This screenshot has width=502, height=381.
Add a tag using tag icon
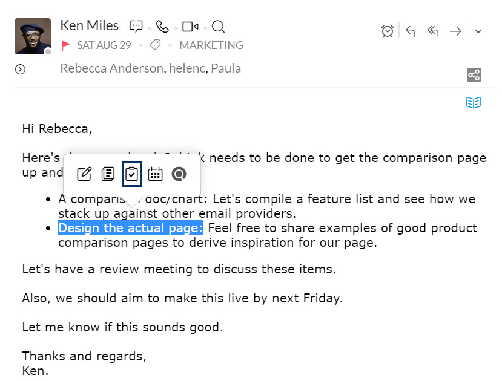155,45
